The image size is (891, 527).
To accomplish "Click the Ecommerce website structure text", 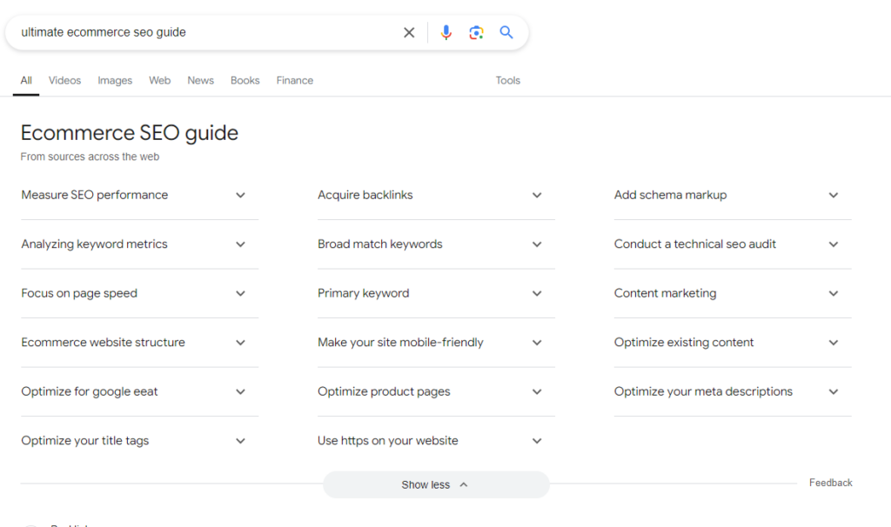I will [104, 343].
